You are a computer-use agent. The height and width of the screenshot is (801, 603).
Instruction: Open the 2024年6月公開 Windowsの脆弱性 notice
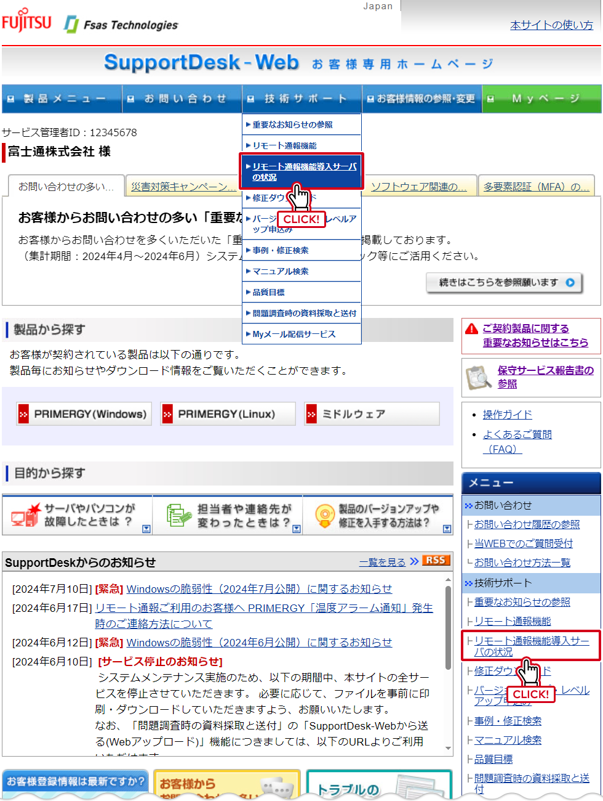click(x=259, y=643)
